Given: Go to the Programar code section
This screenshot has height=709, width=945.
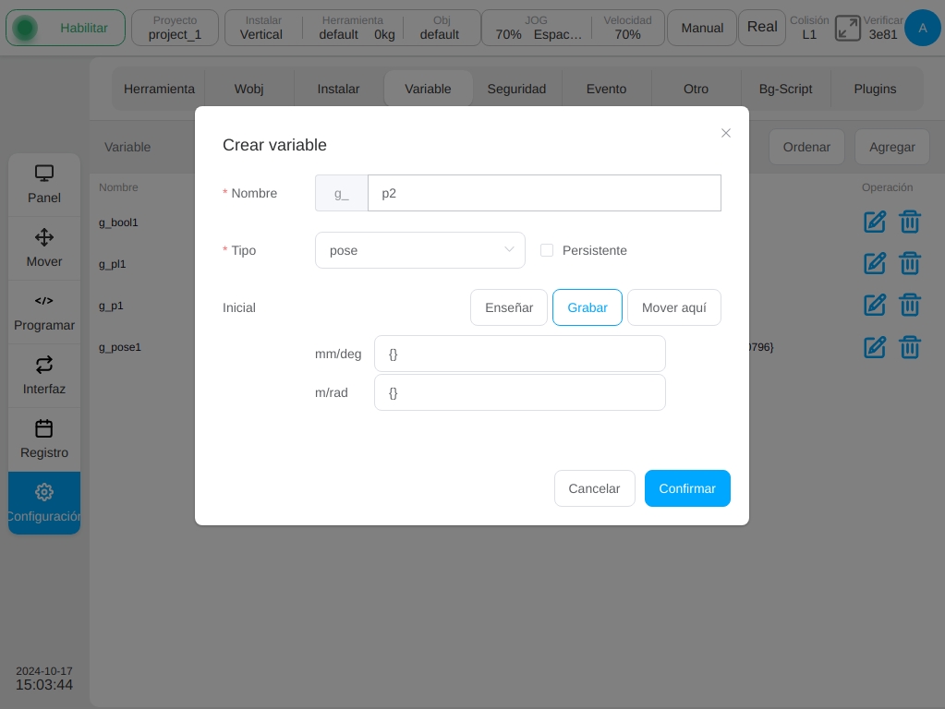Looking at the screenshot, I should (44, 312).
